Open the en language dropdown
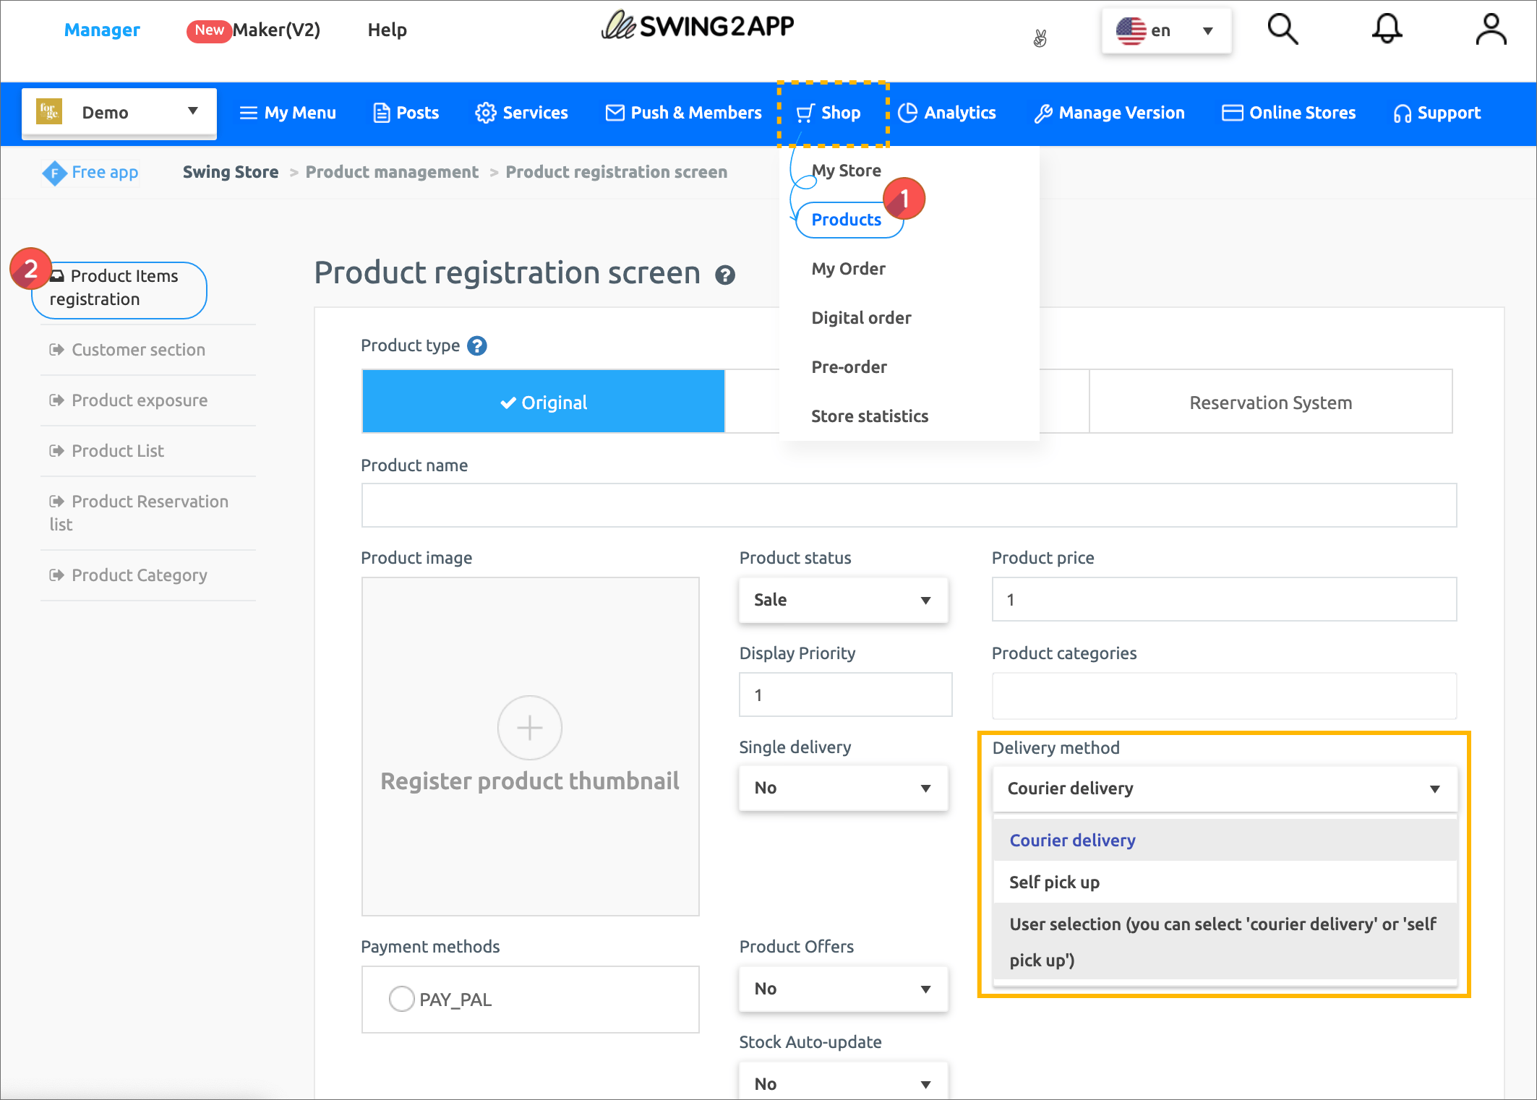The width and height of the screenshot is (1537, 1100). 1165,30
